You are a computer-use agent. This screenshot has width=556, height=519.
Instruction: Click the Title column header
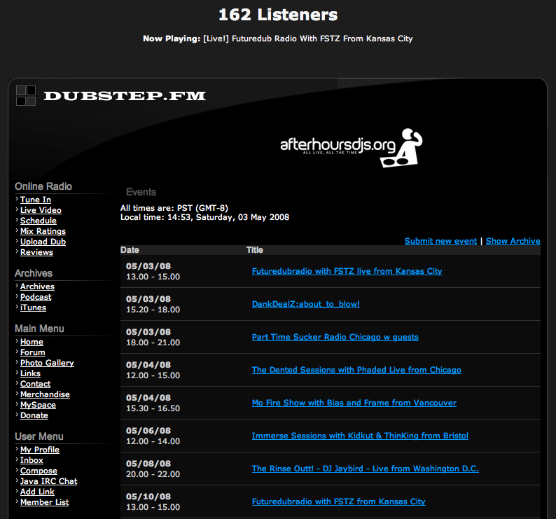255,250
